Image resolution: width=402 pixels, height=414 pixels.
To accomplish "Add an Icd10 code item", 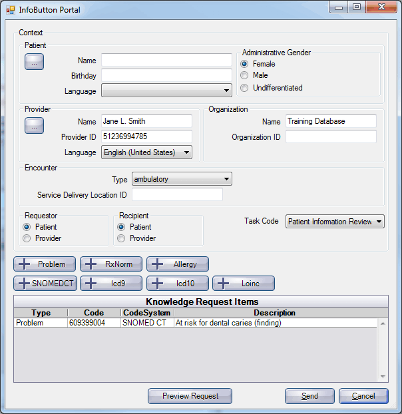I will [x=177, y=284].
